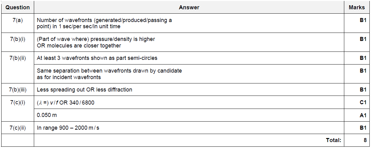Select the 7(c)(i) question cell
375x152 pixels.
pos(18,102)
